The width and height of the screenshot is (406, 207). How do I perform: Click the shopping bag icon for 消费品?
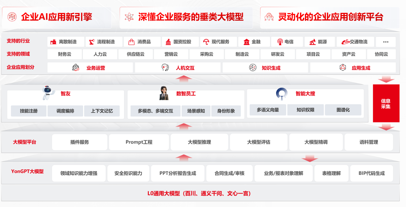(x=131, y=42)
